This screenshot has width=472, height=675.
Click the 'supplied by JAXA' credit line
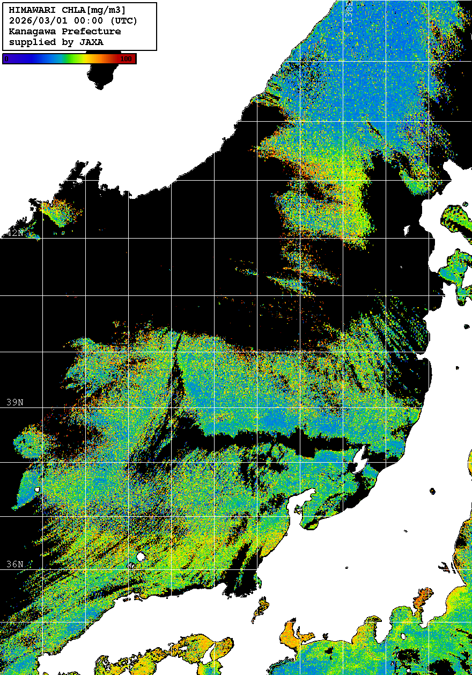(x=56, y=42)
